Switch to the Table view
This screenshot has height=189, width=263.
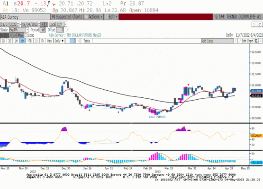pyautogui.click(x=87, y=41)
